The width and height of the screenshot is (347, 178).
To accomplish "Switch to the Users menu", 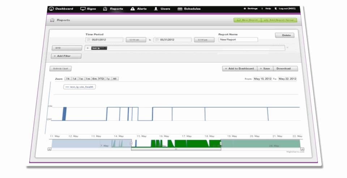I will (162, 9).
